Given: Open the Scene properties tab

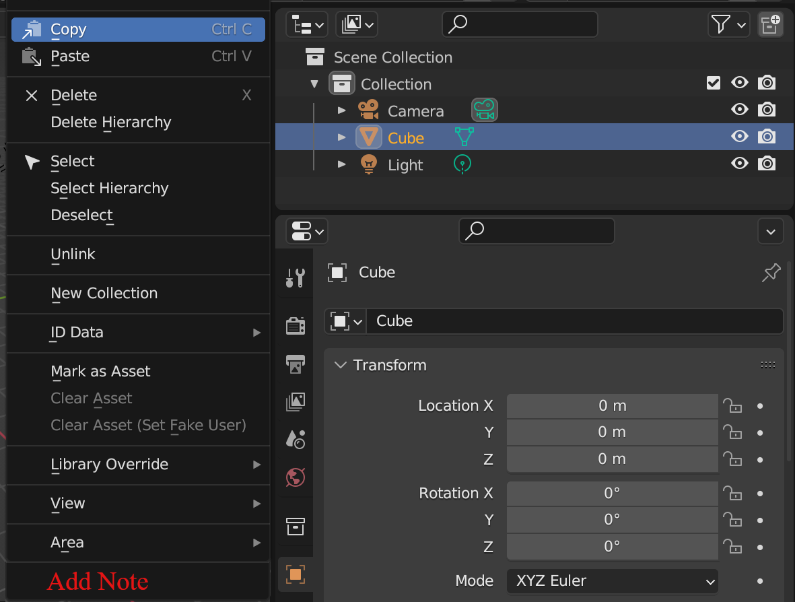Looking at the screenshot, I should click(x=295, y=439).
